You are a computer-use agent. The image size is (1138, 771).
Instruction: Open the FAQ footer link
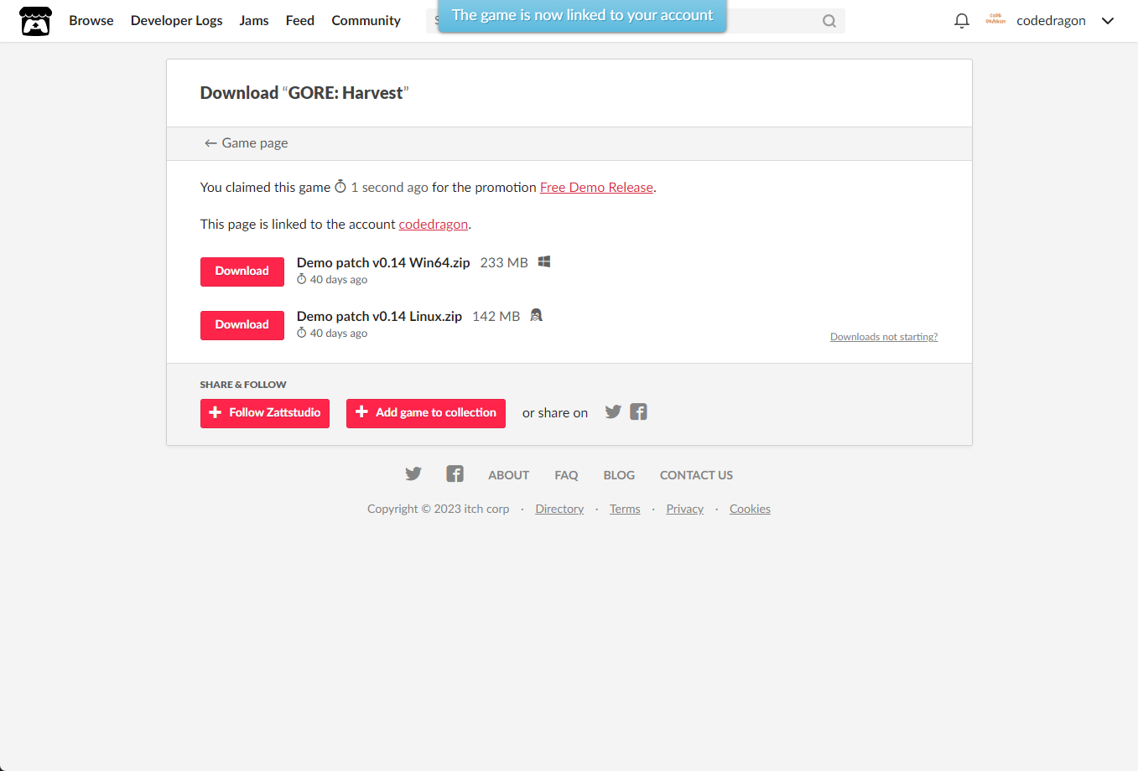(x=566, y=475)
